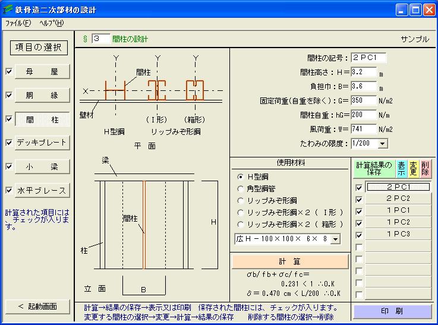This screenshot has width=438, height=325.
Task: Click the 削除 (delete) colored button
Action: [425, 169]
